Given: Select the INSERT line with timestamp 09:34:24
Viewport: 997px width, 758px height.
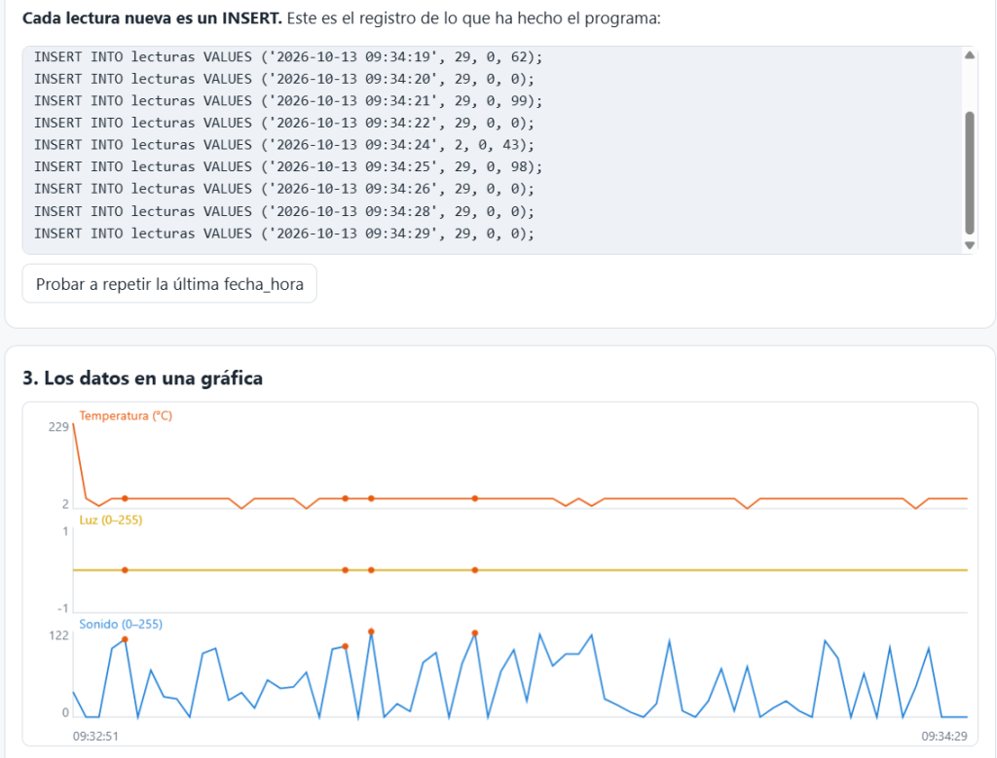Looking at the screenshot, I should [284, 145].
